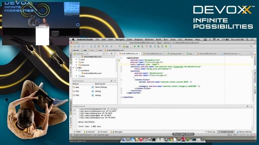The width and height of the screenshot is (259, 145).
Task: Collapse the lib1 module node
Action: click(x=74, y=68)
